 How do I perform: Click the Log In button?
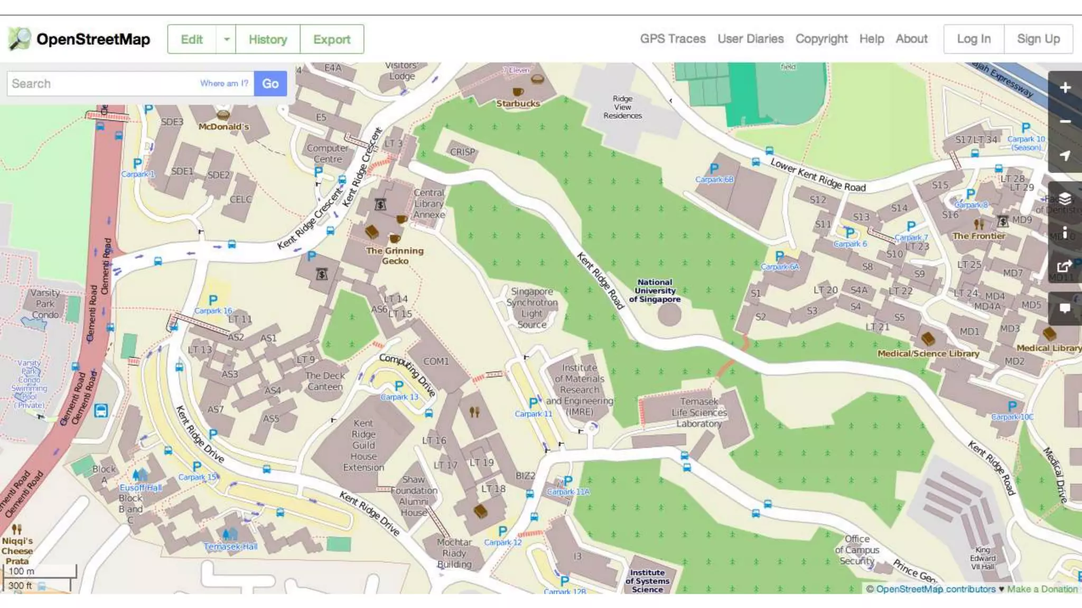coord(974,39)
